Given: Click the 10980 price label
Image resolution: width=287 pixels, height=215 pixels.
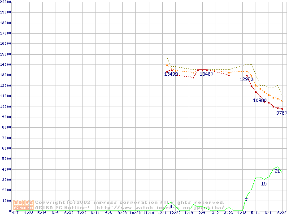Looking at the screenshot, I should [x=260, y=100].
